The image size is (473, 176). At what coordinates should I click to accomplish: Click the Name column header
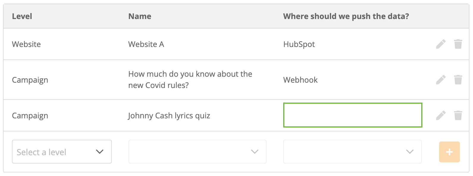click(x=140, y=16)
